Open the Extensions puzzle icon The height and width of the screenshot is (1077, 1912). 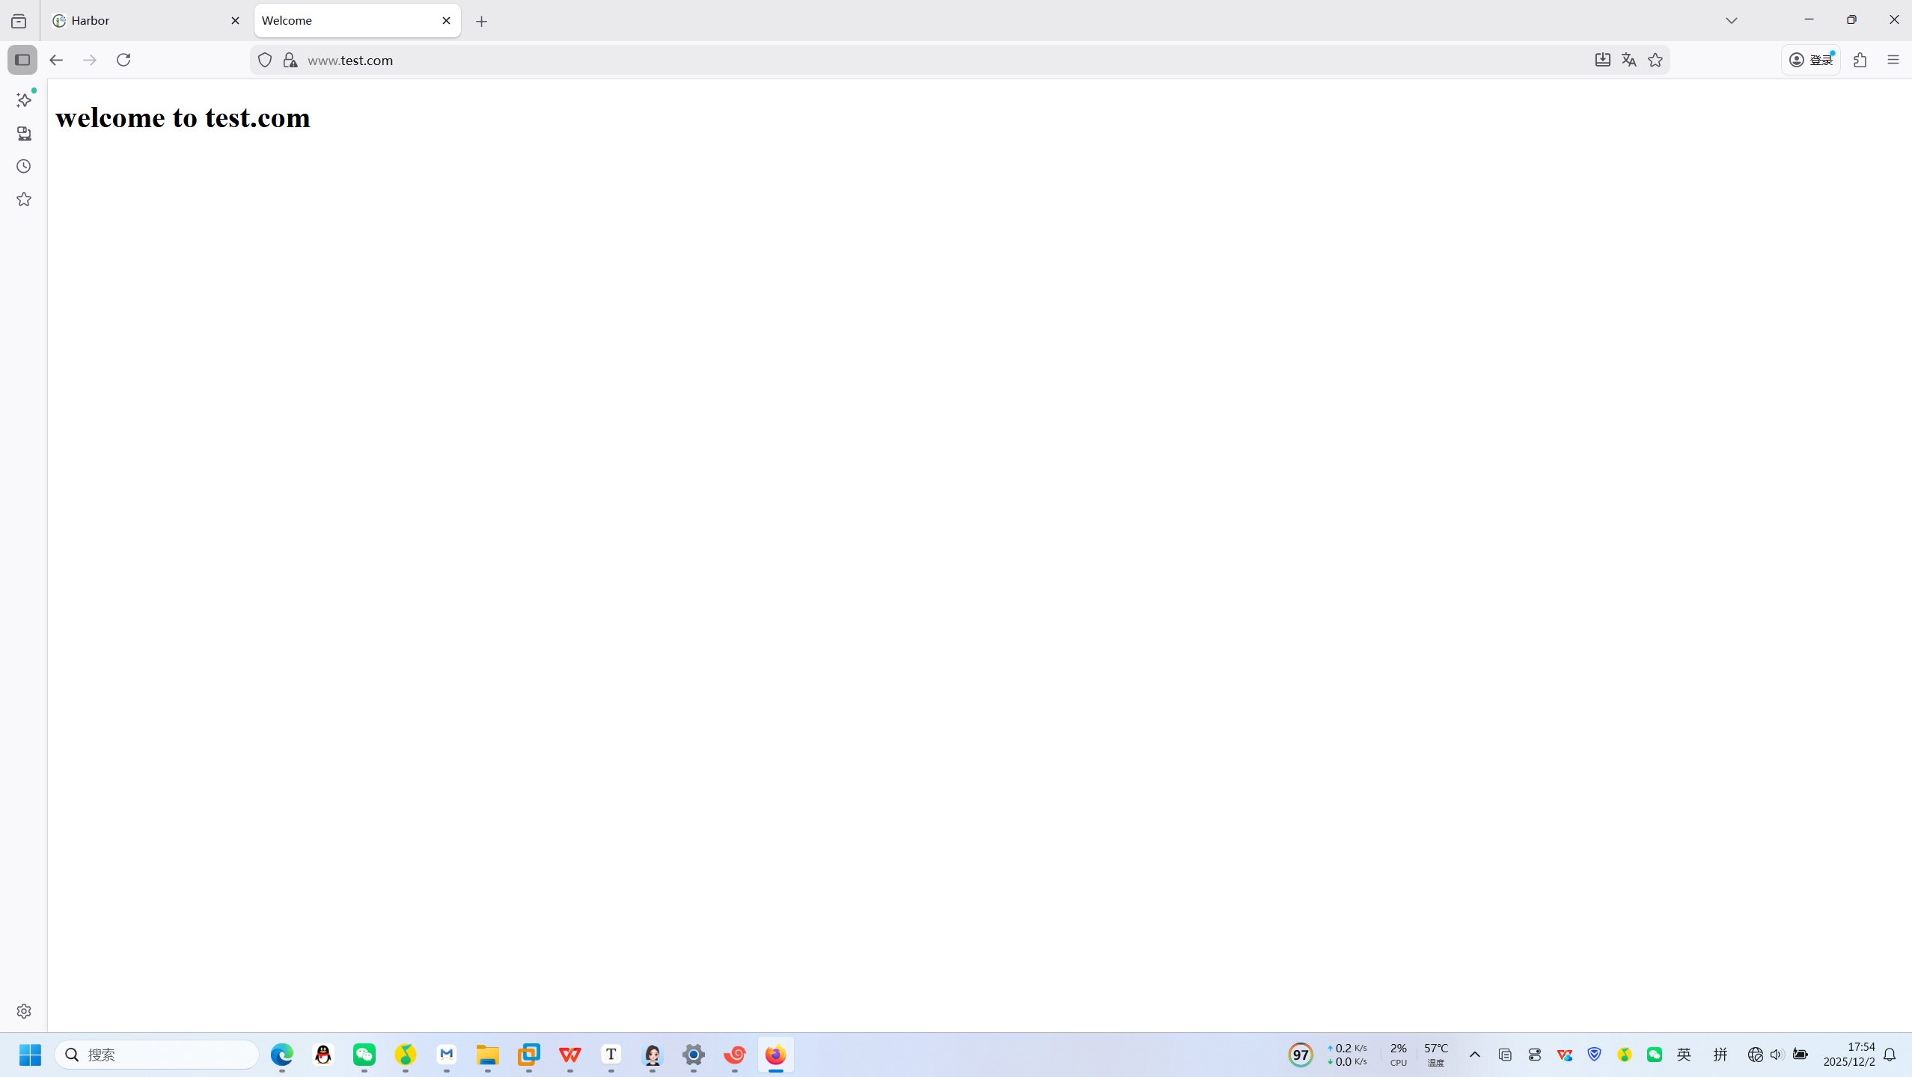click(x=1860, y=60)
